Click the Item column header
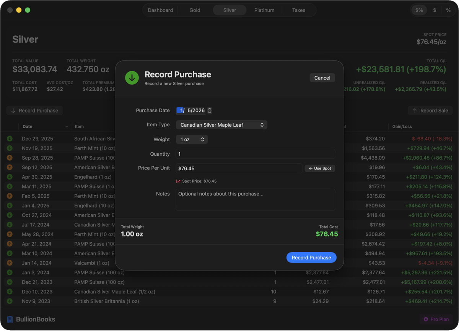Screen dimensions: 459x331 [x=79, y=127]
